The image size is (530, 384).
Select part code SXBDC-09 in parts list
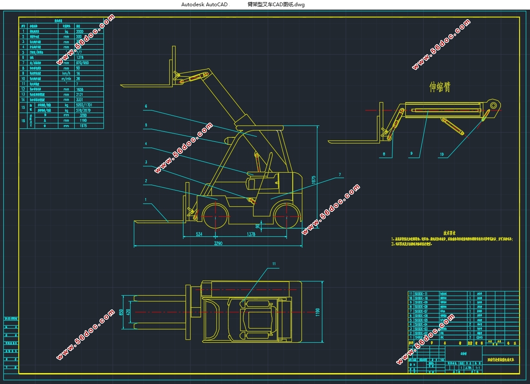[x=421, y=302]
